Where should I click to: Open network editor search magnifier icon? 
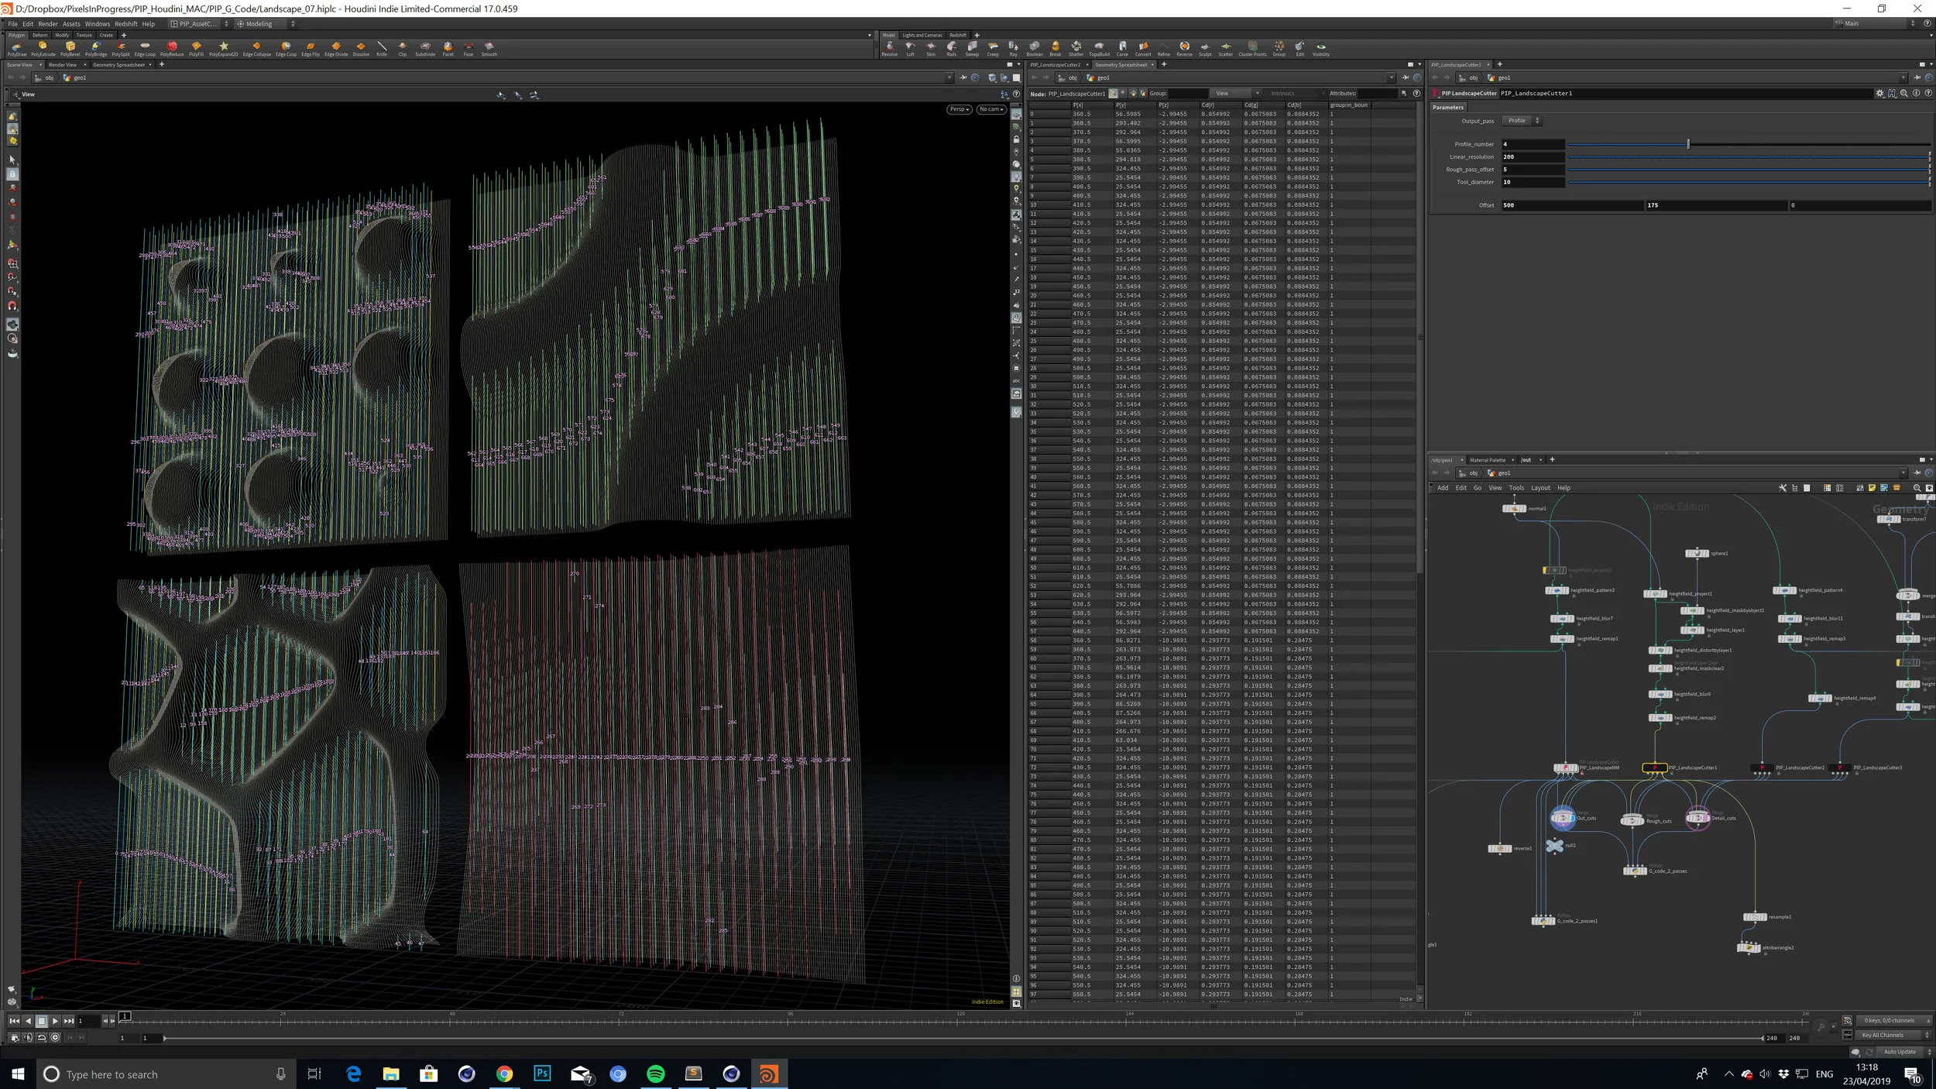(1917, 488)
